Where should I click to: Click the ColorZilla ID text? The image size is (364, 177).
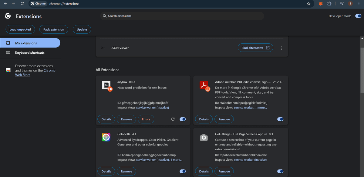(x=147, y=155)
